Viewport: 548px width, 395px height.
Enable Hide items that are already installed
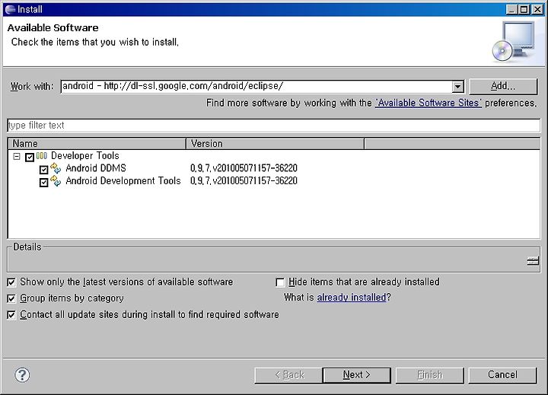[x=280, y=282]
